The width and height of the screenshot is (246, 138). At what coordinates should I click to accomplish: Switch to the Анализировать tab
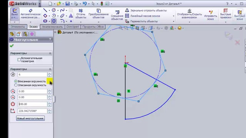tap(52, 27)
